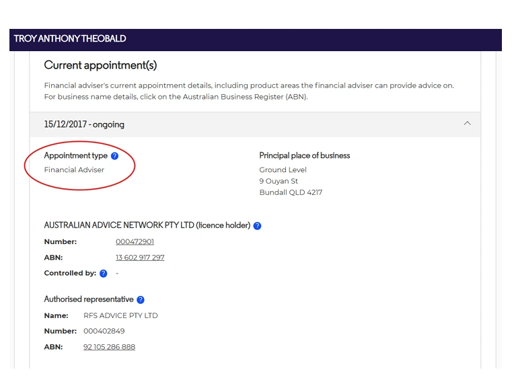Click help icon beside Authorised representative
This screenshot has width=512, height=384.
[141, 299]
